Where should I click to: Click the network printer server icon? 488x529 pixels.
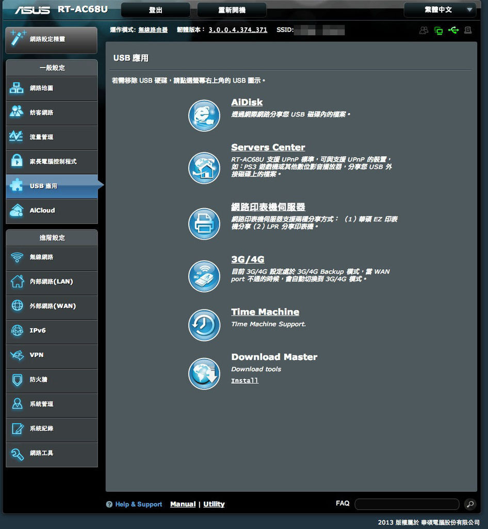[204, 224]
